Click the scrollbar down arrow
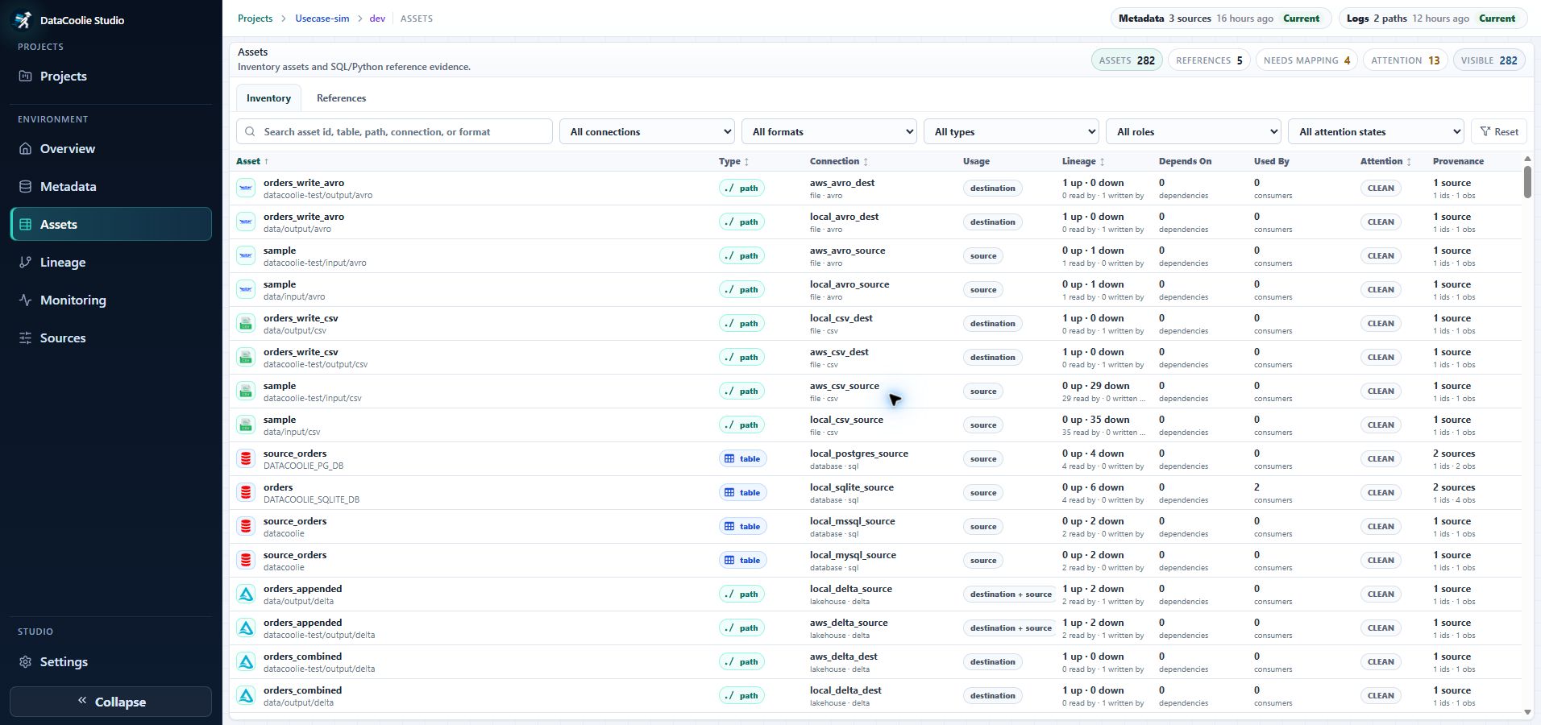The width and height of the screenshot is (1541, 725). coord(1527,712)
